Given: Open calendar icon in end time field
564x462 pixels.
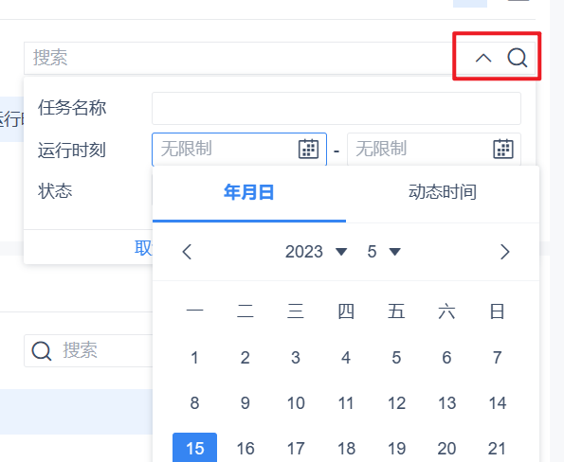Looking at the screenshot, I should pyautogui.click(x=502, y=149).
